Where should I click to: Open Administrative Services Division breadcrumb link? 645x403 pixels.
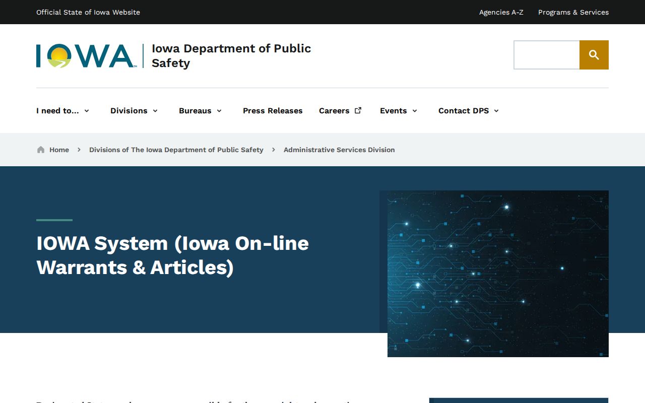pos(339,150)
